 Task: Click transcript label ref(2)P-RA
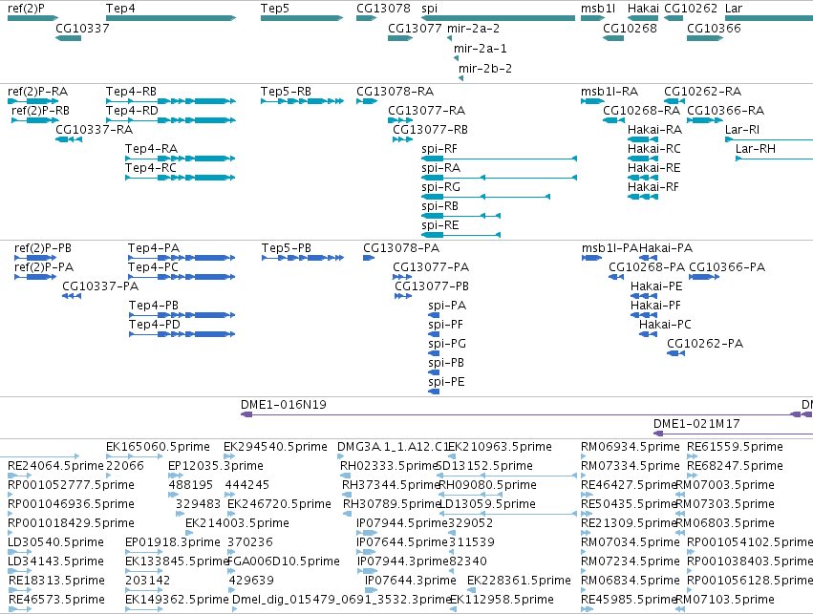pyautogui.click(x=38, y=92)
